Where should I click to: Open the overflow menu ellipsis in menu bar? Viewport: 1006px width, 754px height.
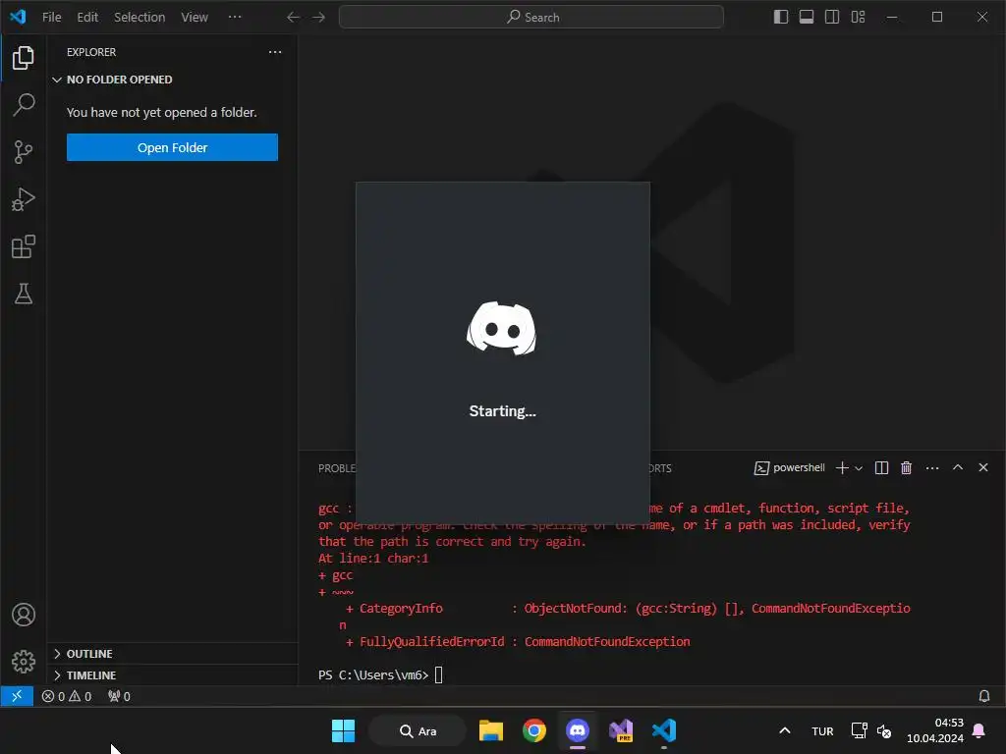click(x=236, y=18)
